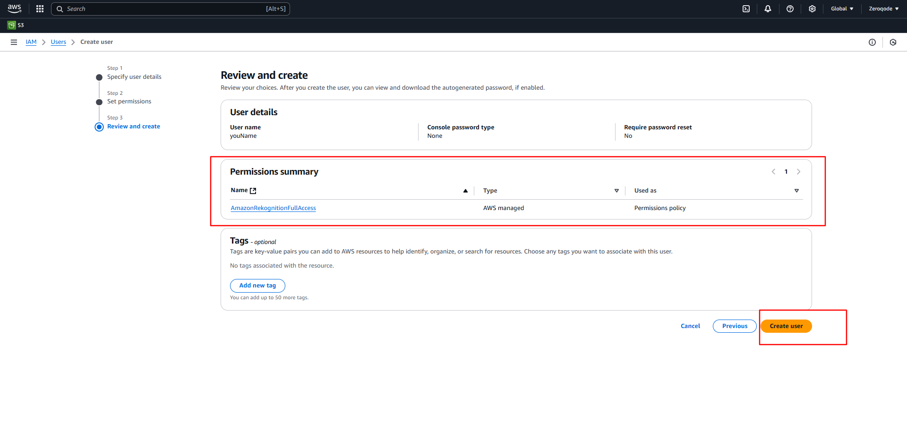Open the notifications bell
907x430 pixels.
click(x=768, y=8)
